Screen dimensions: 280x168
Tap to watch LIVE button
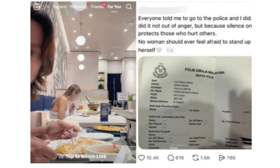pyautogui.click(x=83, y=157)
